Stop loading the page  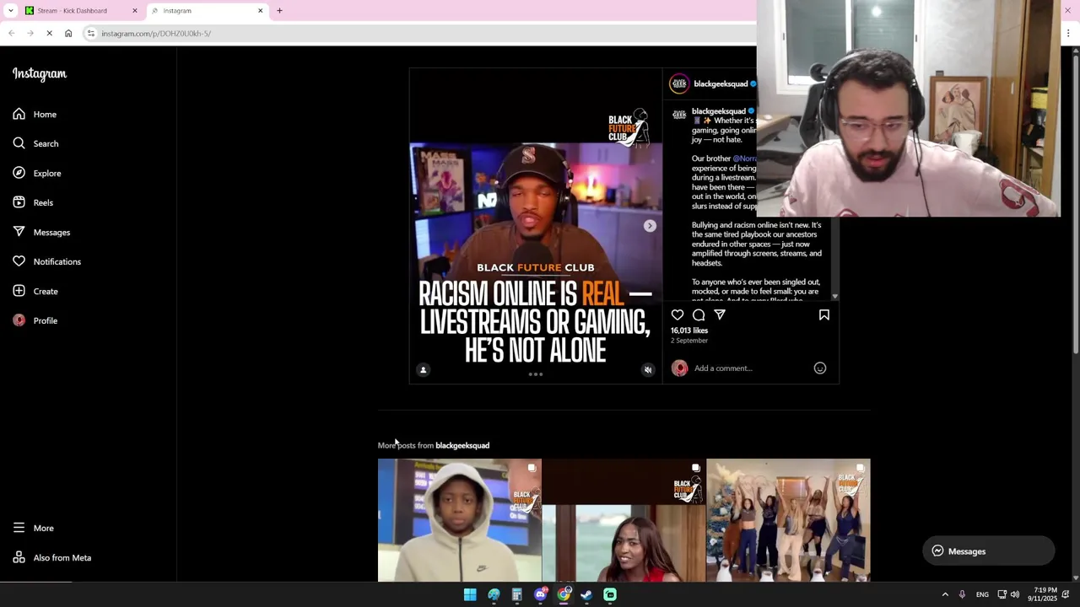tap(49, 34)
